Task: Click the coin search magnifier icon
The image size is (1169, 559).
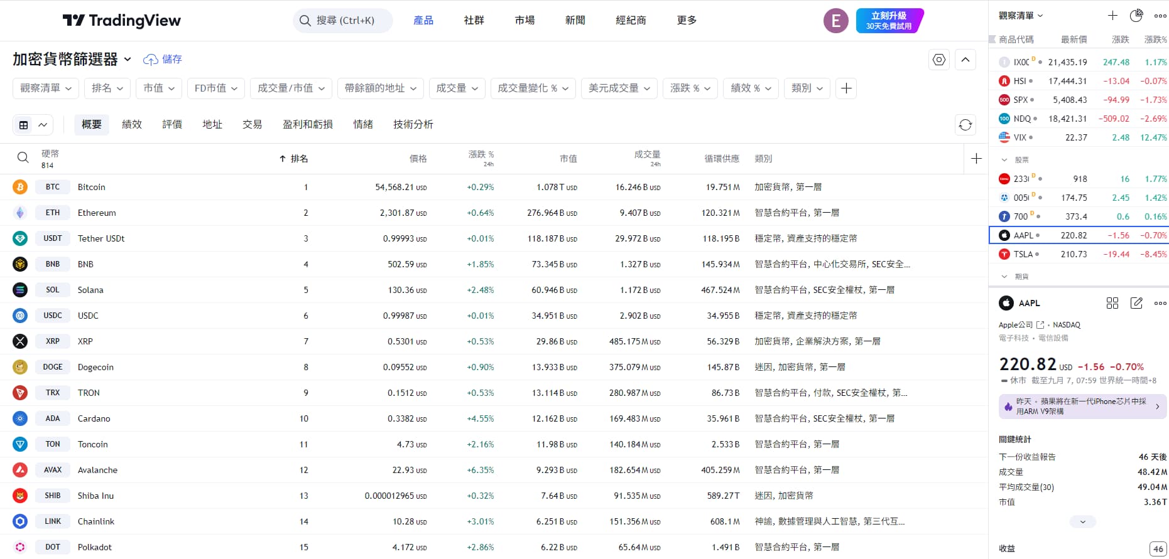Action: (x=23, y=157)
